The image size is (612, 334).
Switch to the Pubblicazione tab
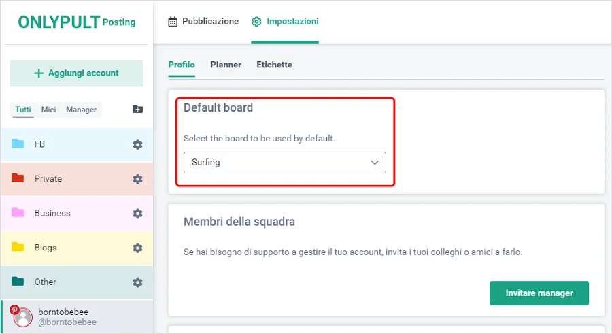coord(203,22)
